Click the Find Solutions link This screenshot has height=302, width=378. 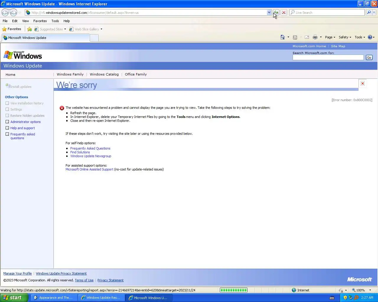pyautogui.click(x=80, y=152)
